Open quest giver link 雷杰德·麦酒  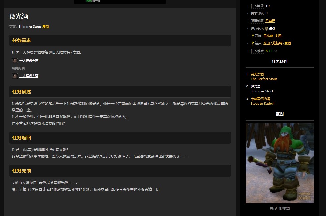(272, 36)
